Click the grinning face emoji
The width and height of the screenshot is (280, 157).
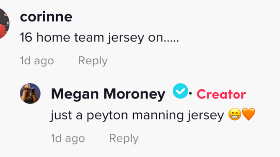tap(235, 114)
